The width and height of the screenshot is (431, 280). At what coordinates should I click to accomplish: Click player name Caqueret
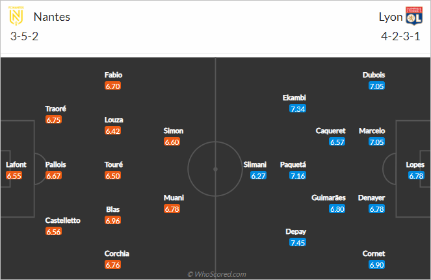click(331, 131)
